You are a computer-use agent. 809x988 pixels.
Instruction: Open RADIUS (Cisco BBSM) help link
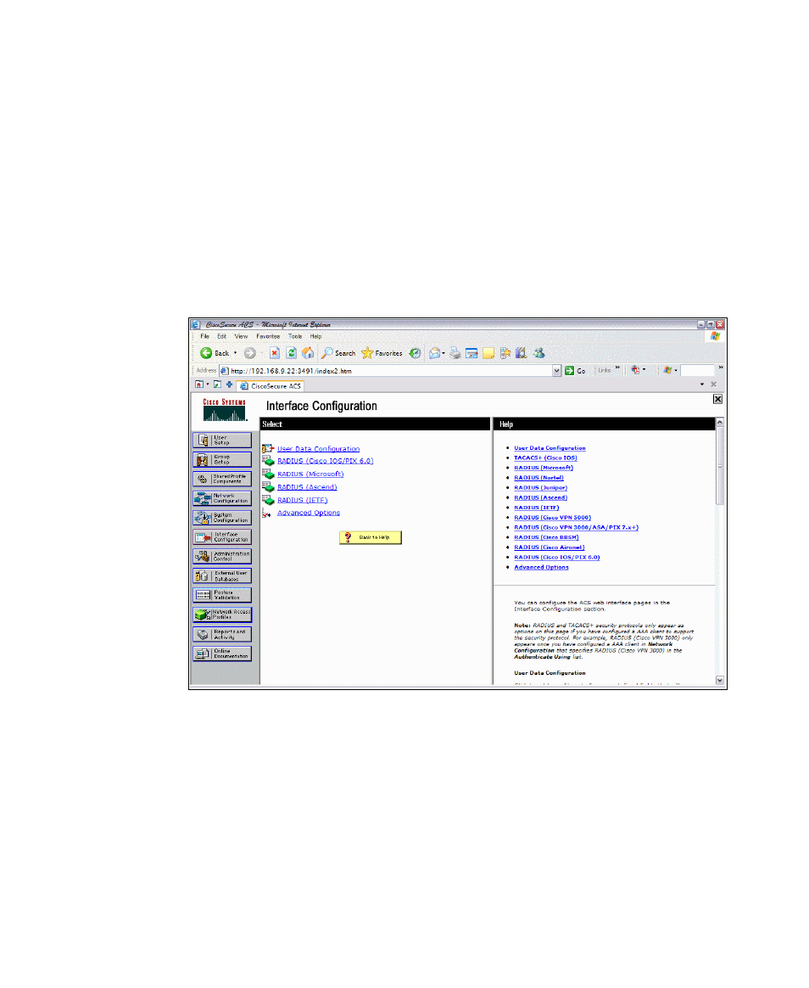(546, 537)
